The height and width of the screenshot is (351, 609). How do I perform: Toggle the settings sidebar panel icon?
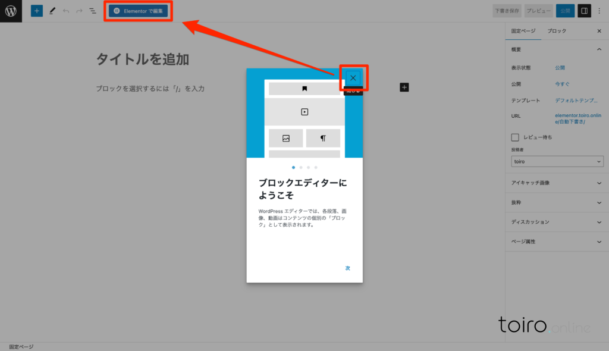[584, 11]
